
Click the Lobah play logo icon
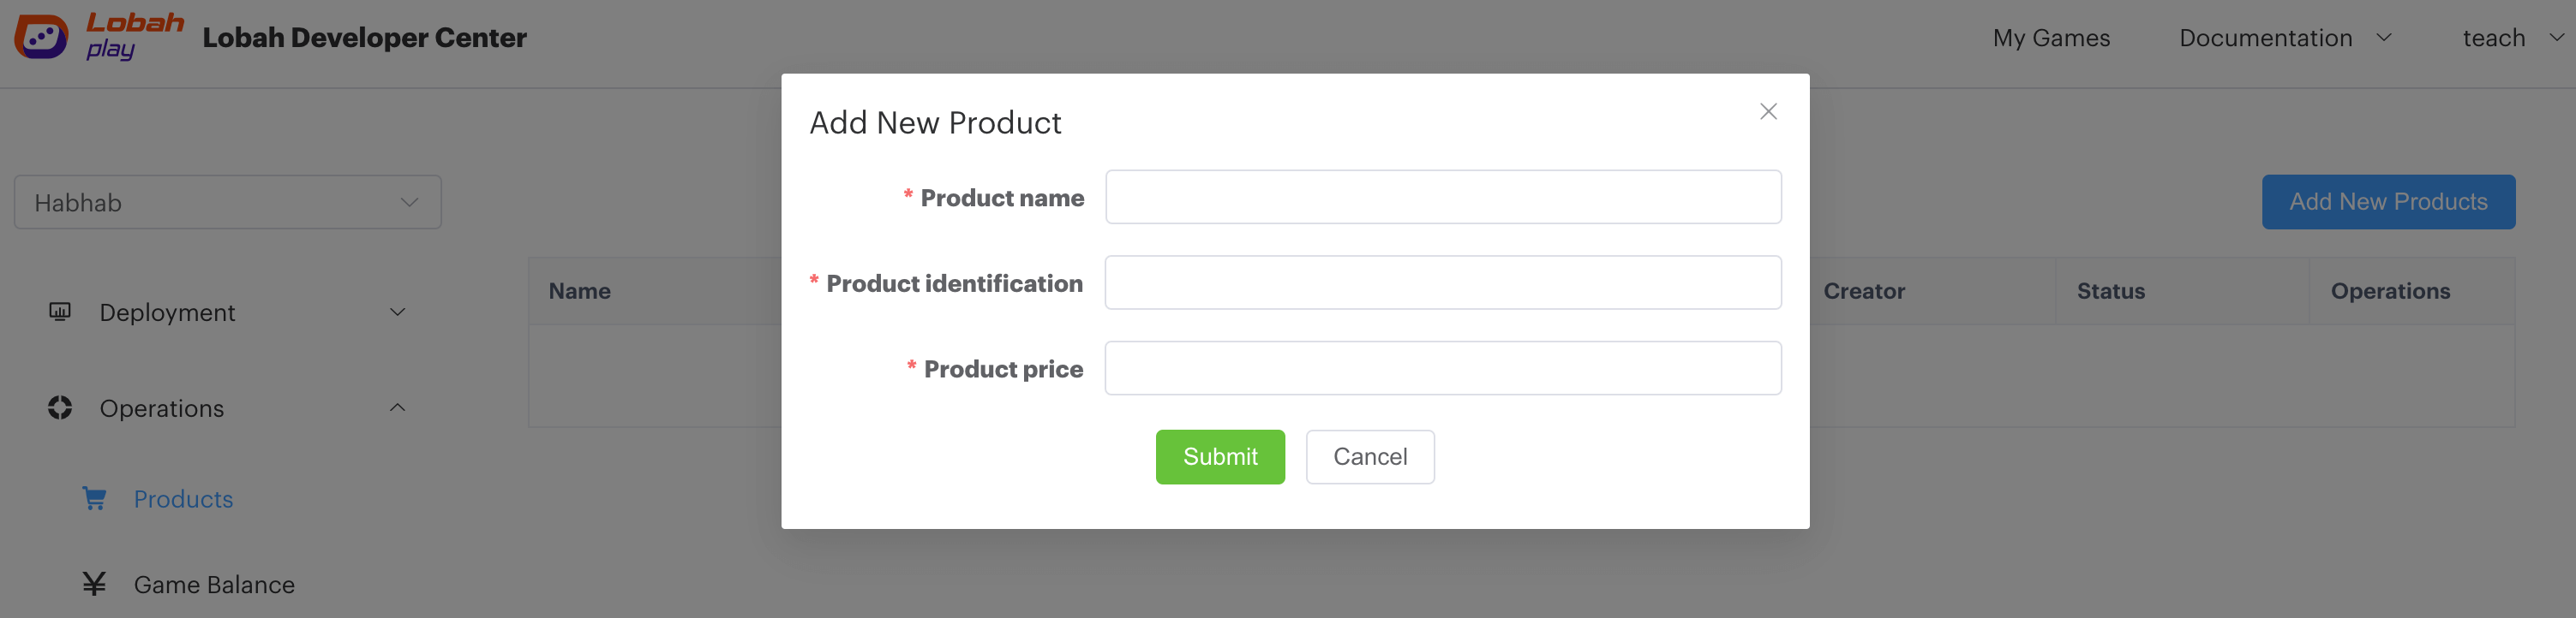click(x=41, y=37)
